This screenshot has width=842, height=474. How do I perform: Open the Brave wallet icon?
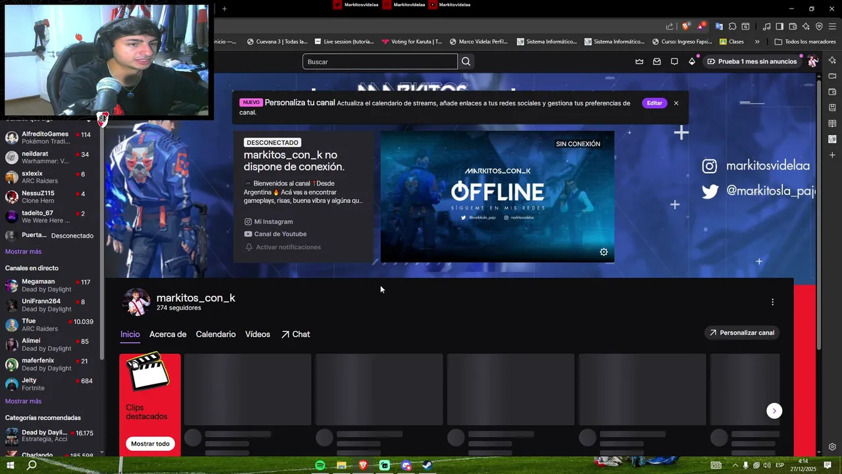(793, 26)
